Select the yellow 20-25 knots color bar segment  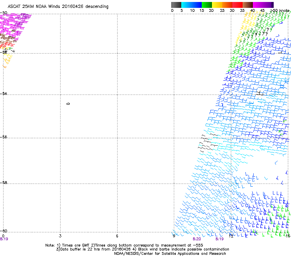[x=217, y=5]
